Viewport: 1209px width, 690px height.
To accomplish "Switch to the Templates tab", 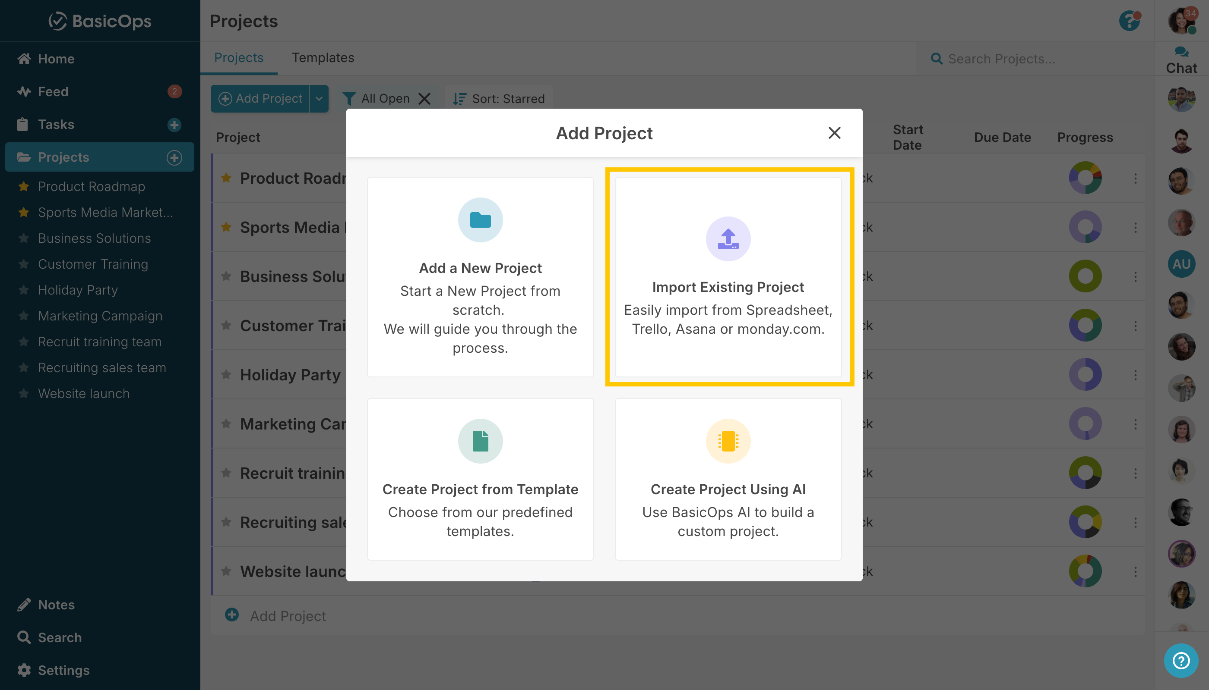I will 323,58.
